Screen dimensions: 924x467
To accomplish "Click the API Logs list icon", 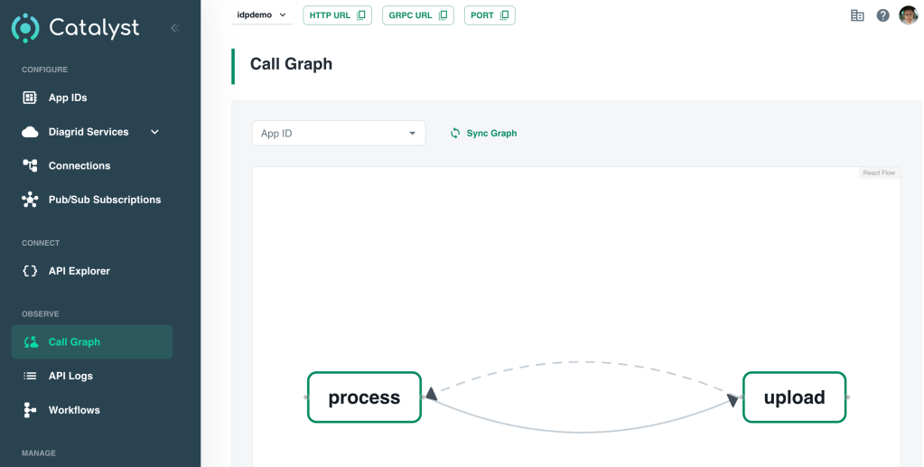I will tap(30, 376).
